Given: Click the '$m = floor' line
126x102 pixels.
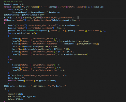Looking at the screenshot, I should 41,49.
